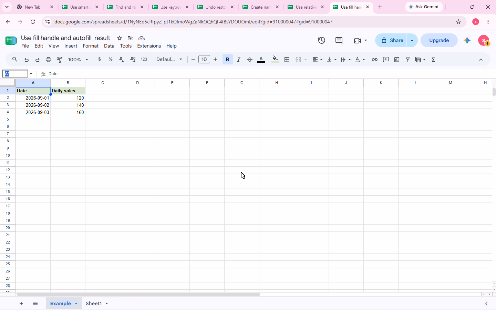The image size is (496, 310).
Task: Select the cell containing Daily sales
Action: [68, 91]
